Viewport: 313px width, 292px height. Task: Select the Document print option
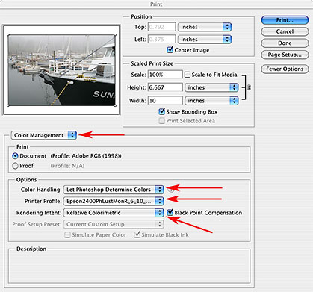coord(15,156)
